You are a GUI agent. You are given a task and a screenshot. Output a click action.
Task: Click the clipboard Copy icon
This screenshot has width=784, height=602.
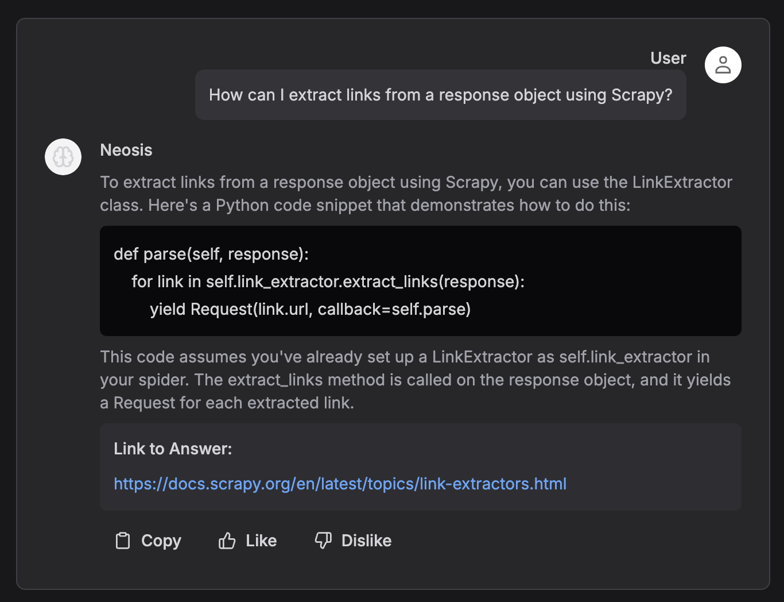[123, 541]
